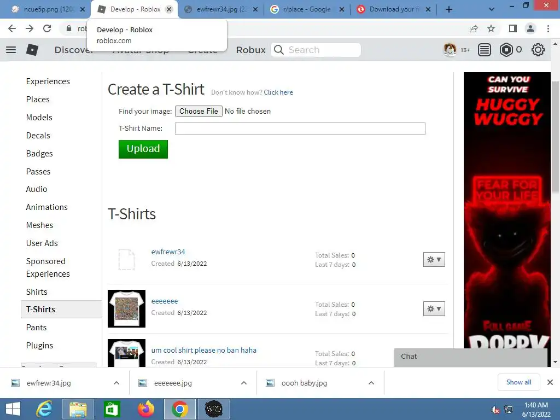560x420 pixels.
Task: Toggle the browser side panel icon
Action: point(513,28)
